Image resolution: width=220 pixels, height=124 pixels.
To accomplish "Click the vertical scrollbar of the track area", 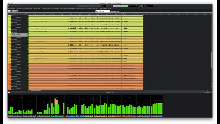I will click(x=212, y=58).
